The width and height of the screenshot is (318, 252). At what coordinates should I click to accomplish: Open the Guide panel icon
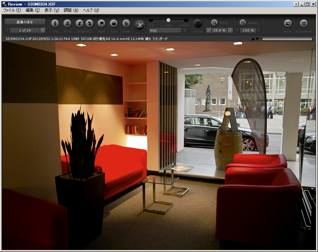coord(288,24)
